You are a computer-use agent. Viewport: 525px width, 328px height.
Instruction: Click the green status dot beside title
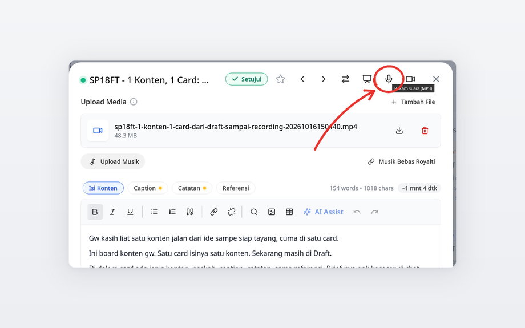83,80
